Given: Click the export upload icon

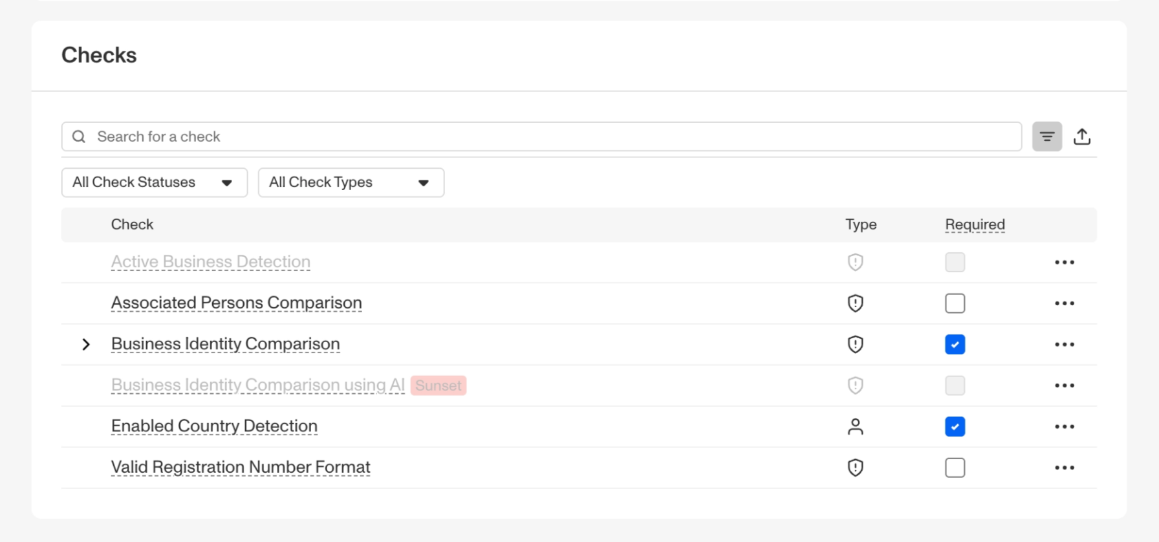Looking at the screenshot, I should [1082, 136].
